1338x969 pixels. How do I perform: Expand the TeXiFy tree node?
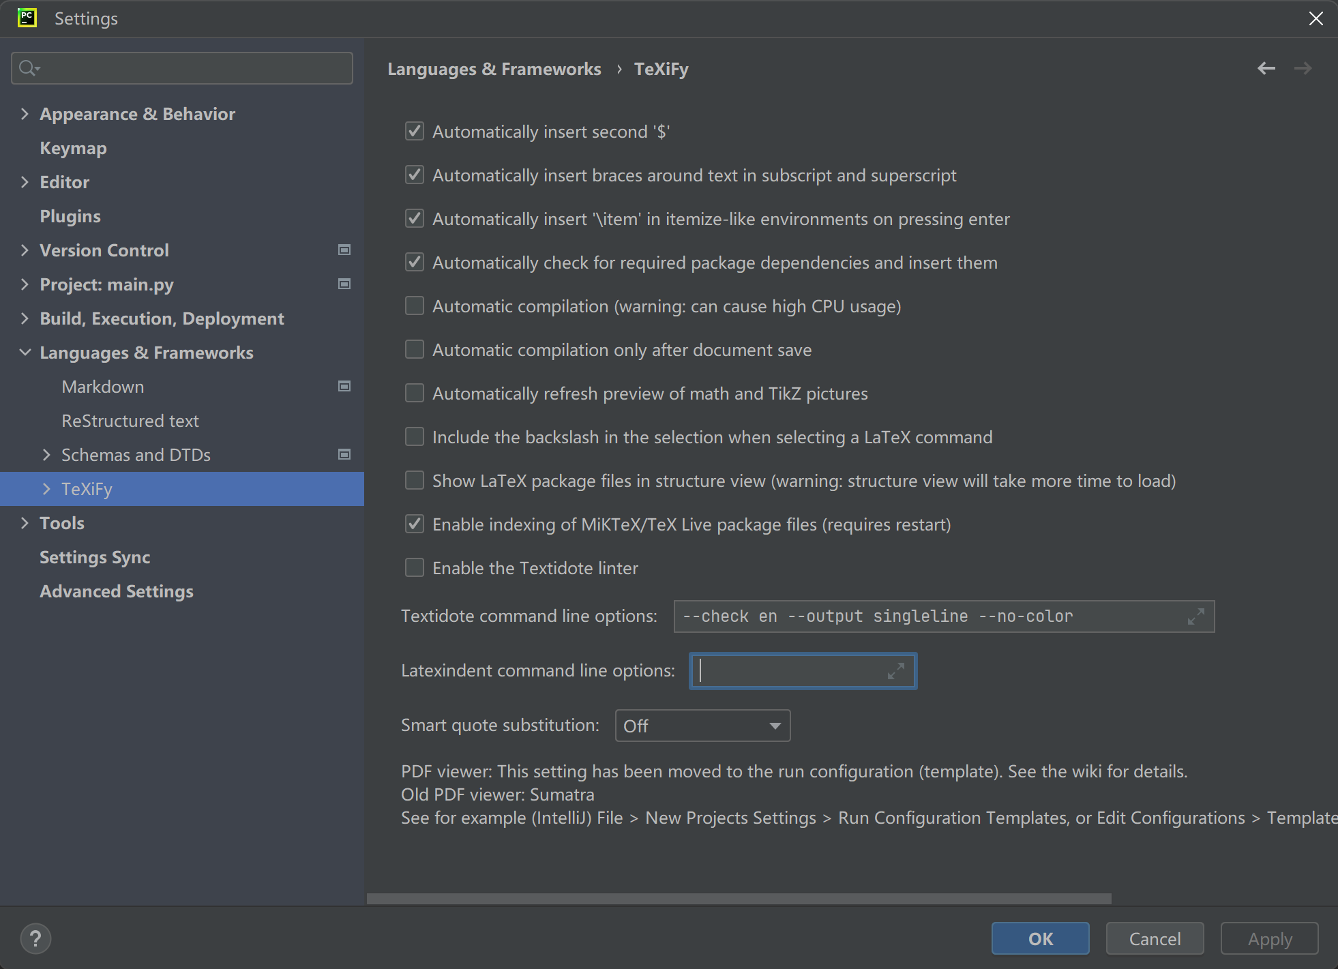[46, 489]
